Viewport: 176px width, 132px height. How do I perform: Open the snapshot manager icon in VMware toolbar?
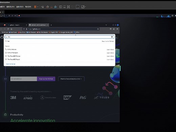[x=55, y=7]
